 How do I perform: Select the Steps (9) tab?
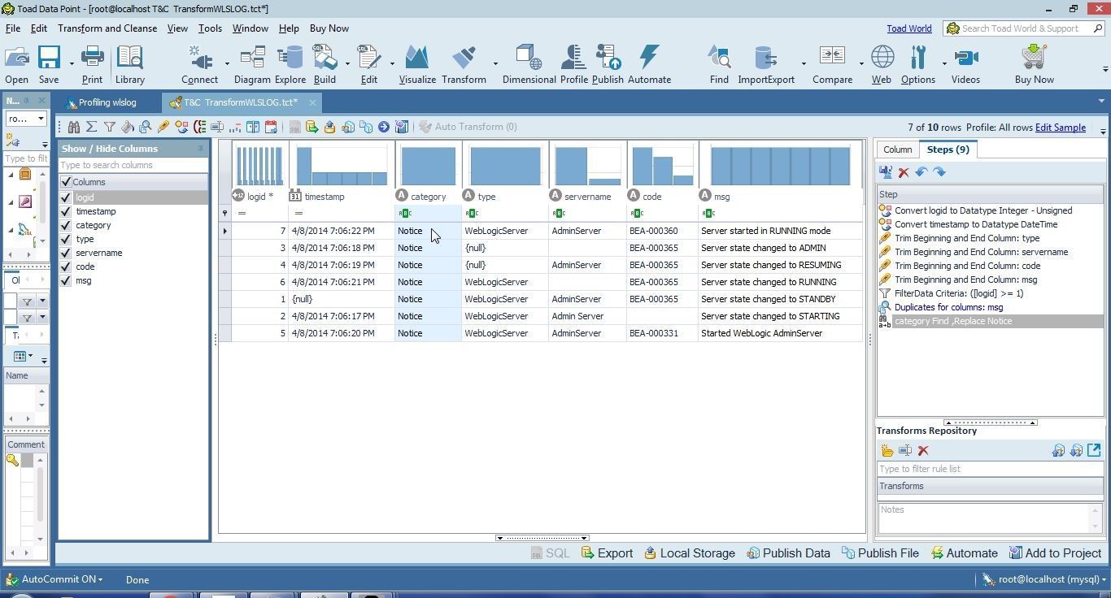[x=948, y=149]
